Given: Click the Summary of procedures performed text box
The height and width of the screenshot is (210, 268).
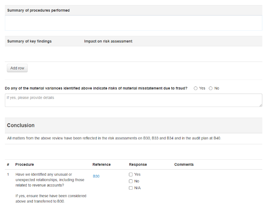Looking at the screenshot, I should [x=133, y=23].
